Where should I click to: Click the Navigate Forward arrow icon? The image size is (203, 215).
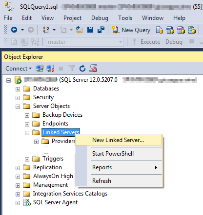point(31,30)
